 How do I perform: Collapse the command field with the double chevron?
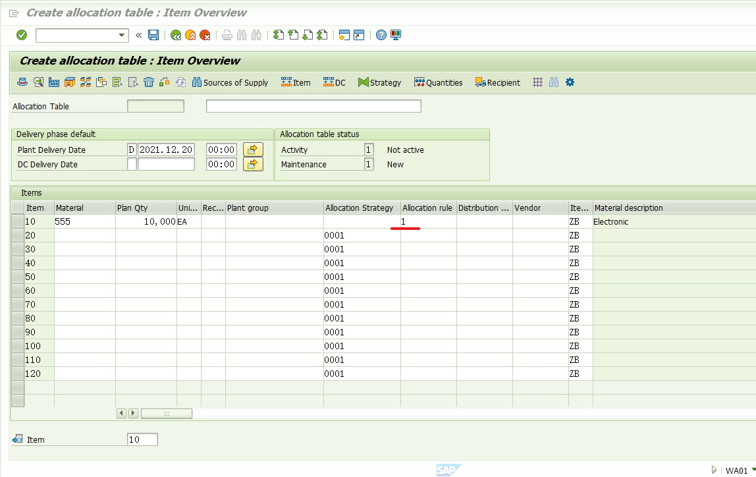point(138,35)
